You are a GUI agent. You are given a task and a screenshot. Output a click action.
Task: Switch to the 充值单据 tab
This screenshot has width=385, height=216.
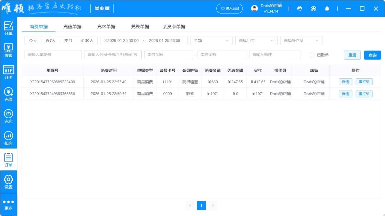[72, 26]
